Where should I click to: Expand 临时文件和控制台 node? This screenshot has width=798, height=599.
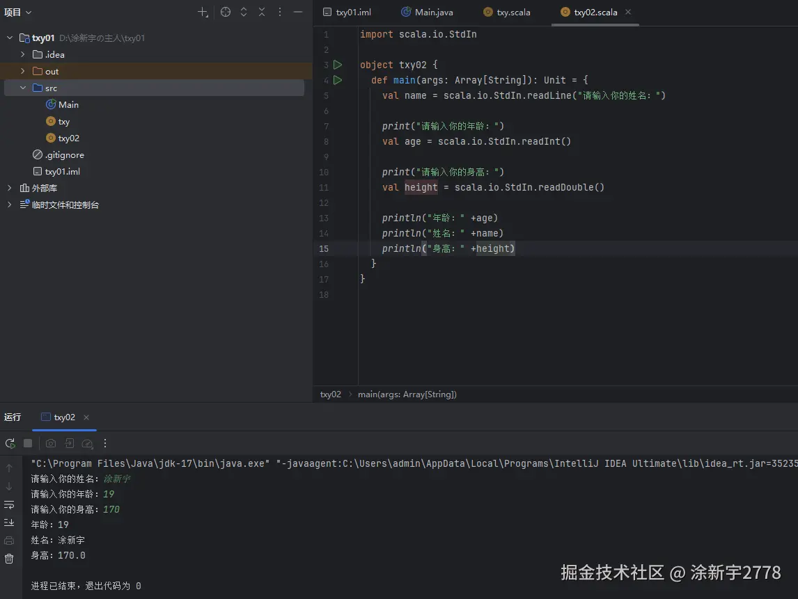tap(10, 205)
